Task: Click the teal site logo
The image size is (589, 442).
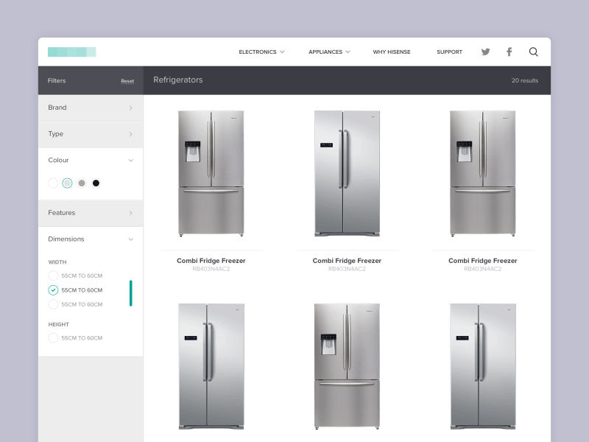Action: [71, 52]
